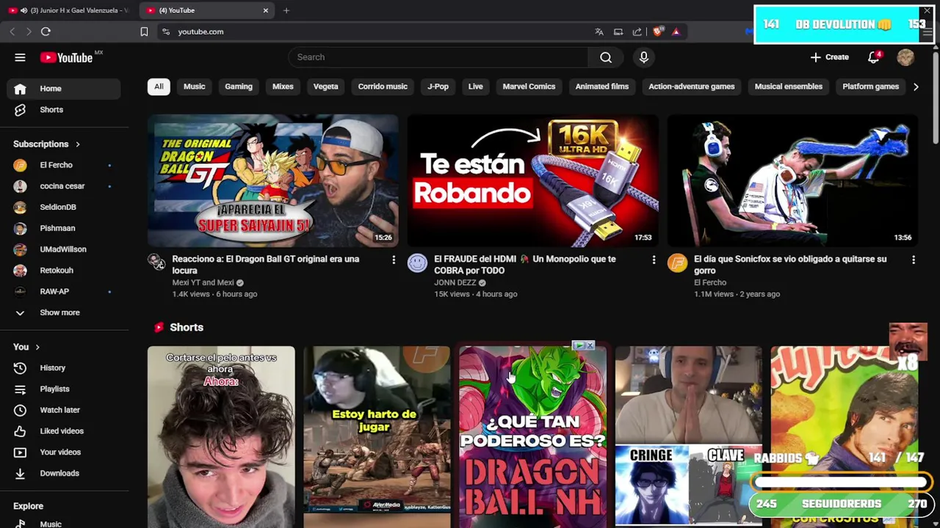Image resolution: width=940 pixels, height=528 pixels.
Task: Switch to the Junior H x Gael Valenzuela tab
Action: point(70,10)
